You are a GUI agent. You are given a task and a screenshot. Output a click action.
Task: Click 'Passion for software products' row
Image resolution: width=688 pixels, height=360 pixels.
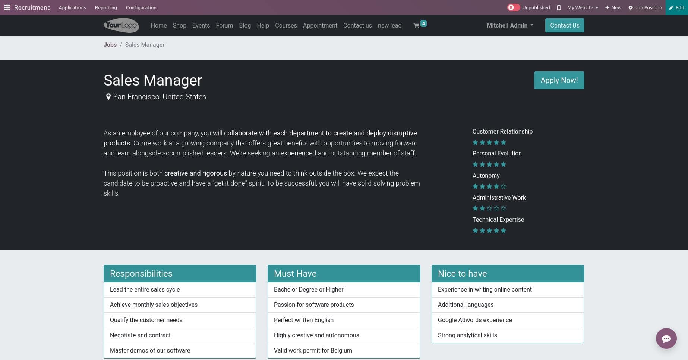point(344,305)
